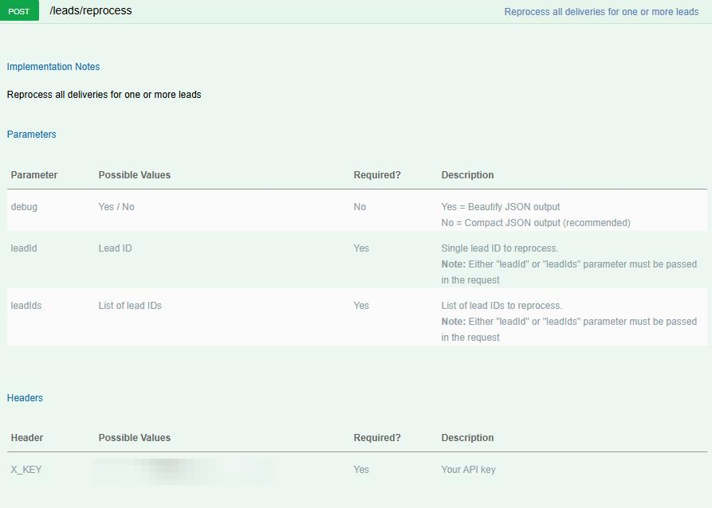Click the 'List of lead IDs' values cell

click(130, 306)
